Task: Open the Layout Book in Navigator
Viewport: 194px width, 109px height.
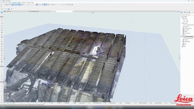Action: click(x=187, y=12)
